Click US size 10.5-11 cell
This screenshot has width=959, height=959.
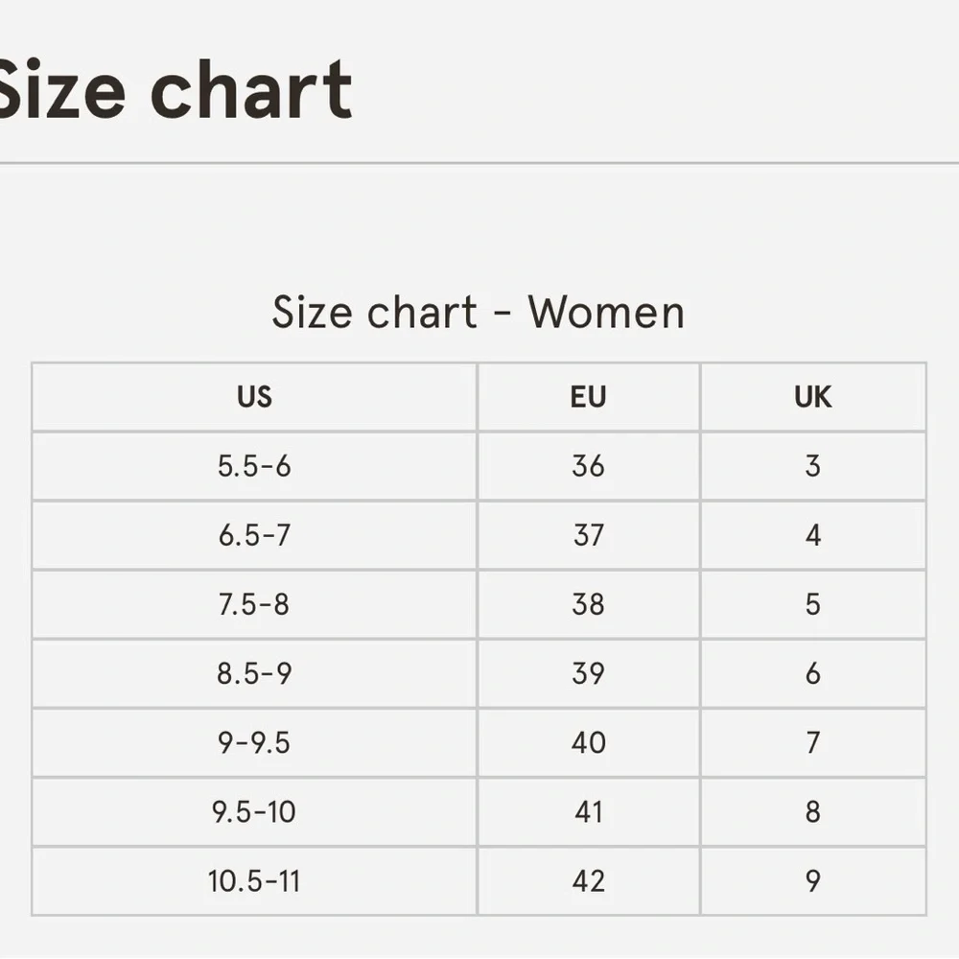pos(254,881)
